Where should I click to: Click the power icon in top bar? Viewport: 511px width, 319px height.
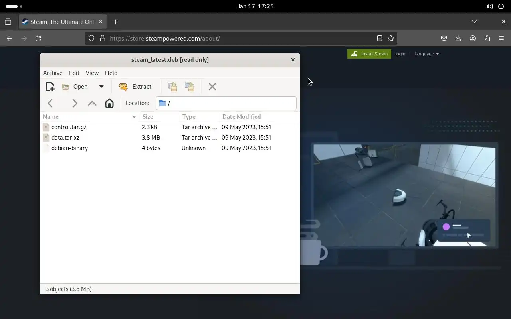[501, 6]
